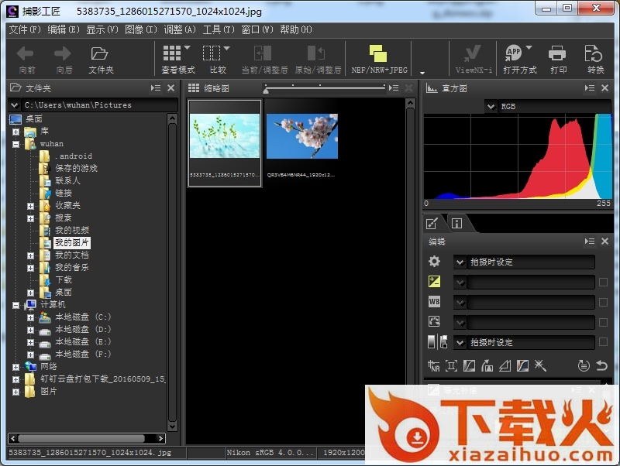
Task: Select the Picture Control icon below WB
Action: (x=434, y=321)
